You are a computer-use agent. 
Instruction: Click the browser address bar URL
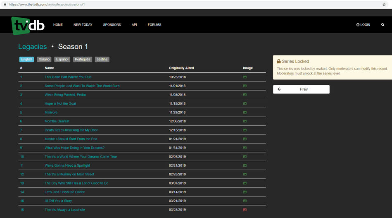tap(47, 4)
